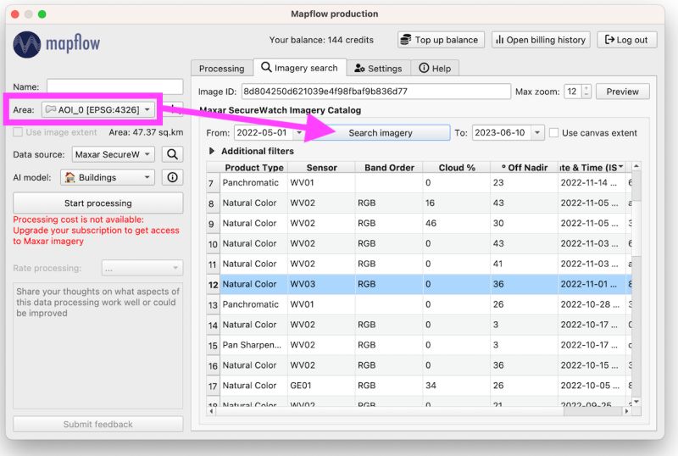Open the Area AOI_0 dropdown

point(98,110)
